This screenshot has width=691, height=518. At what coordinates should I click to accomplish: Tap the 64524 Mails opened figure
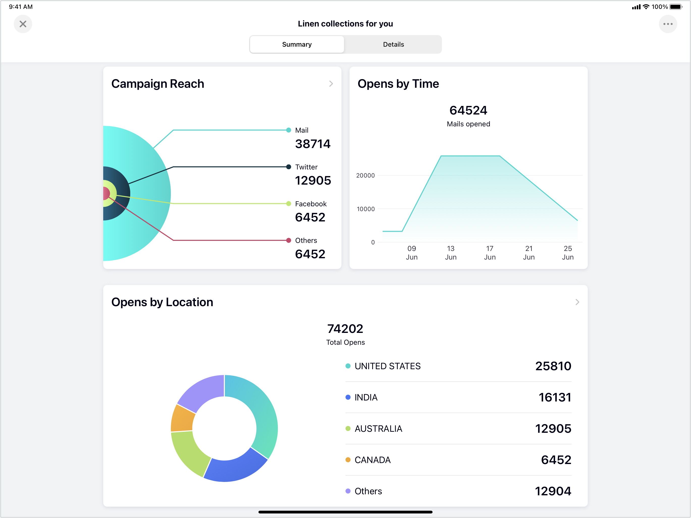point(468,110)
